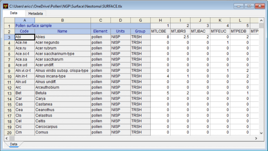Screen dimensions: 268x151
Task: Click the 'Acer saccharum' name cell
Action: [63, 59]
